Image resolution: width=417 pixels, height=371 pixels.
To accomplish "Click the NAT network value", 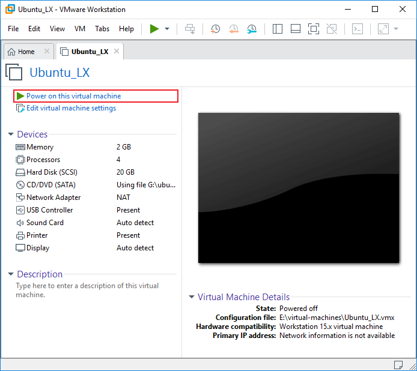I will point(123,198).
